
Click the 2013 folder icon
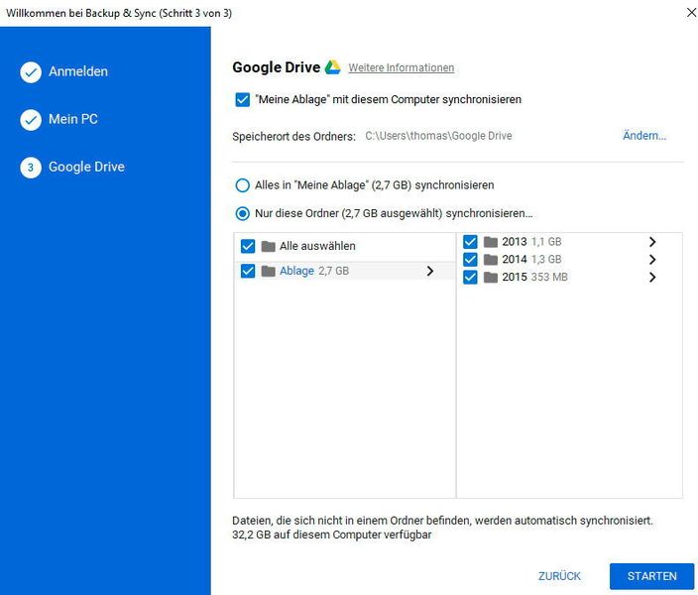(x=491, y=242)
